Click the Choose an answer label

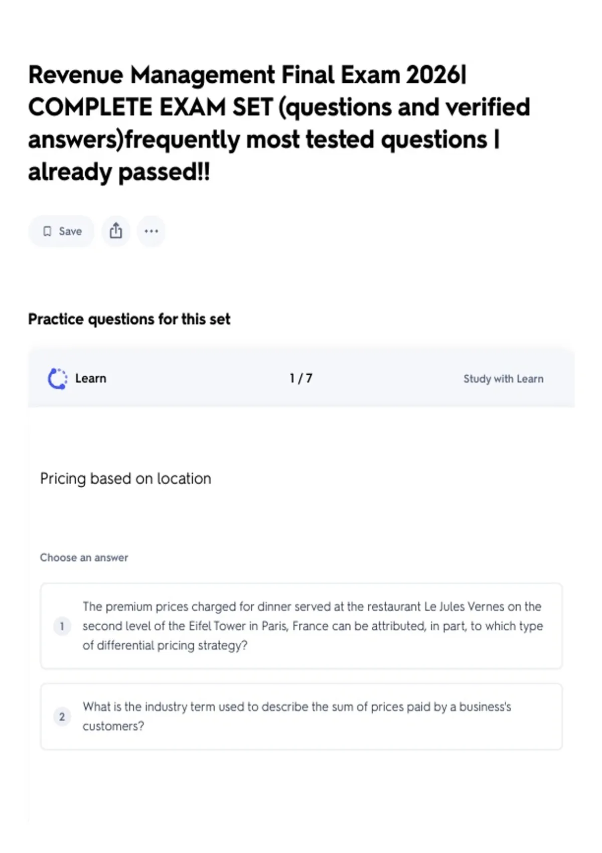[x=84, y=557]
